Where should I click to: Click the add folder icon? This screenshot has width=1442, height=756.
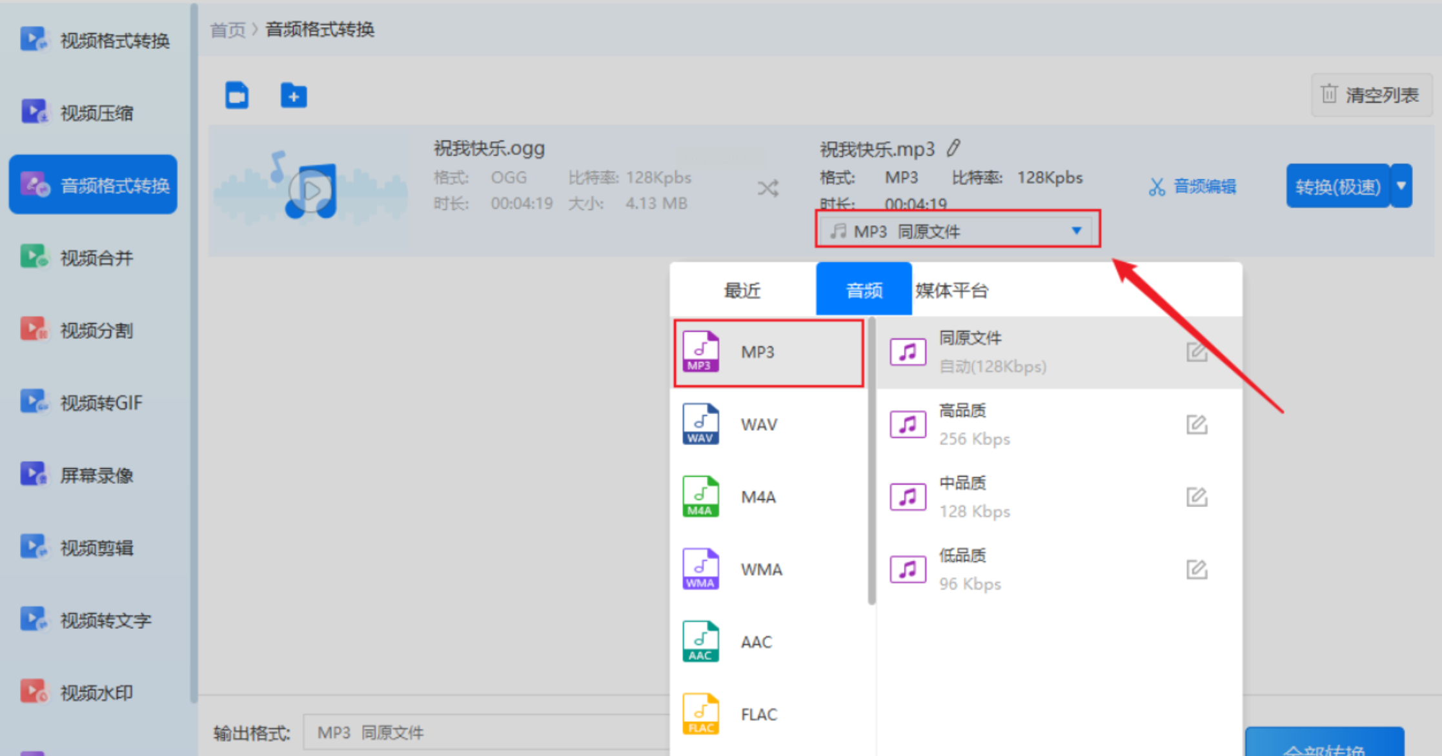click(294, 95)
